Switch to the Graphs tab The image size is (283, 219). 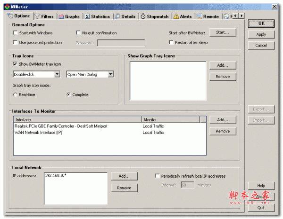pos(70,16)
